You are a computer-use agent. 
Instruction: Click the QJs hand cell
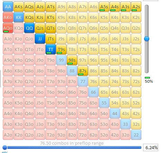coord(40,28)
